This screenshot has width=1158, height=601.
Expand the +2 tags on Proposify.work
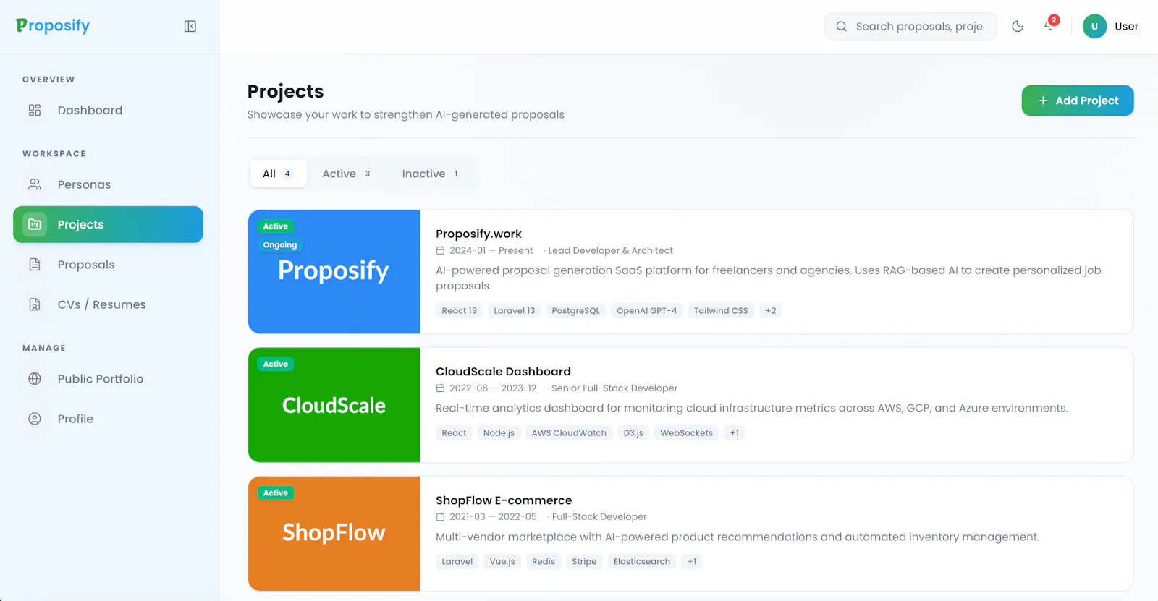point(771,311)
